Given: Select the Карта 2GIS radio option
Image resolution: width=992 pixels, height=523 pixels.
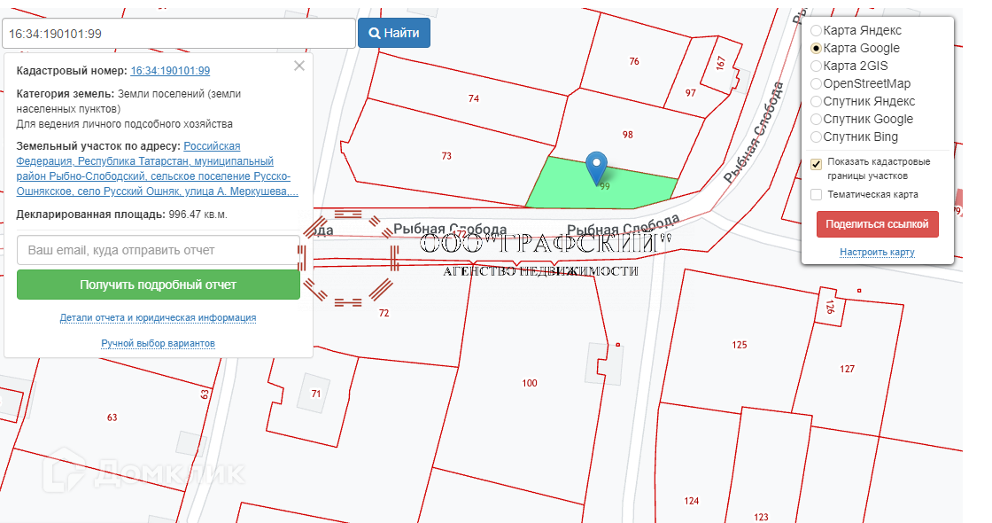Looking at the screenshot, I should pos(816,66).
